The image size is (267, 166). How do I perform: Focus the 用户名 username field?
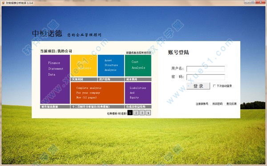coord(206,69)
